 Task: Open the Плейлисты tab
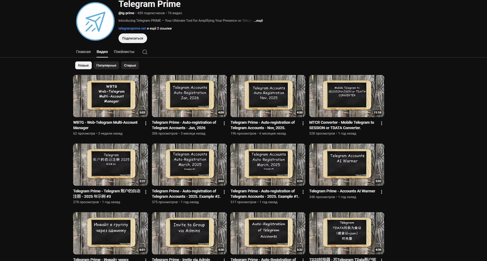coord(124,52)
